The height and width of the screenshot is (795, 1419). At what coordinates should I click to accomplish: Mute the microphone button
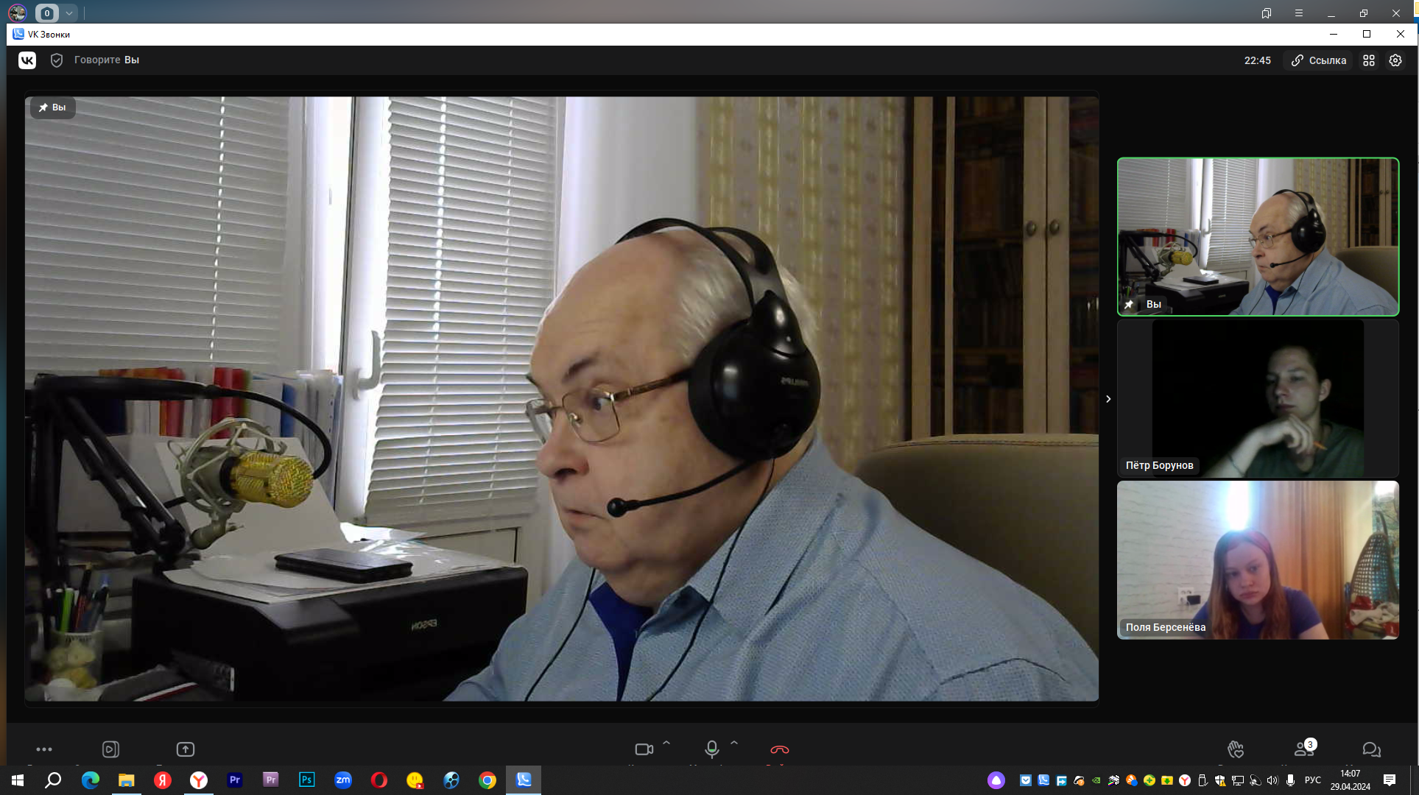711,749
